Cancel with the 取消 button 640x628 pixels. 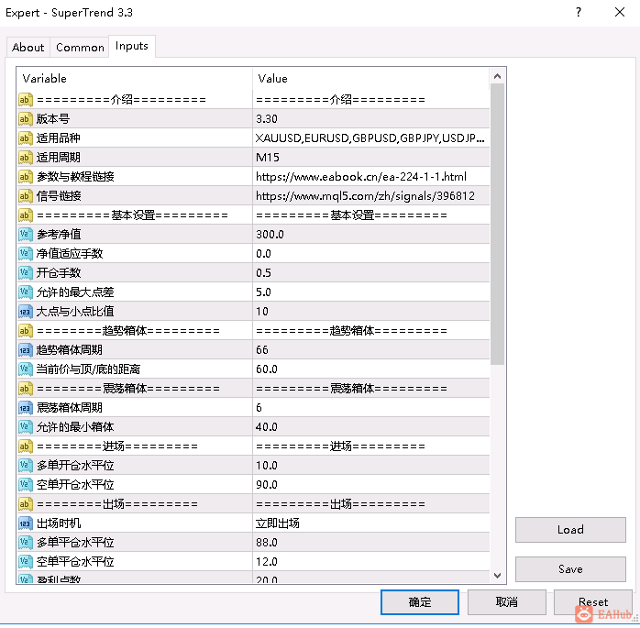pyautogui.click(x=506, y=602)
